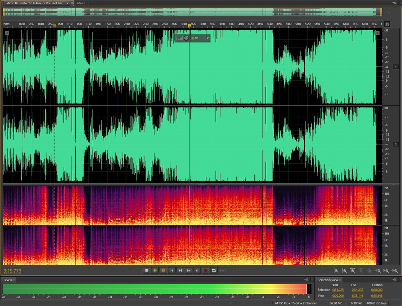Select the Editor tab for Into the Future
The image size is (402, 306).
34,3
